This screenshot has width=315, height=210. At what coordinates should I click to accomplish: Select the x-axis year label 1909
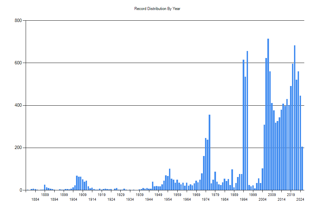(83, 195)
